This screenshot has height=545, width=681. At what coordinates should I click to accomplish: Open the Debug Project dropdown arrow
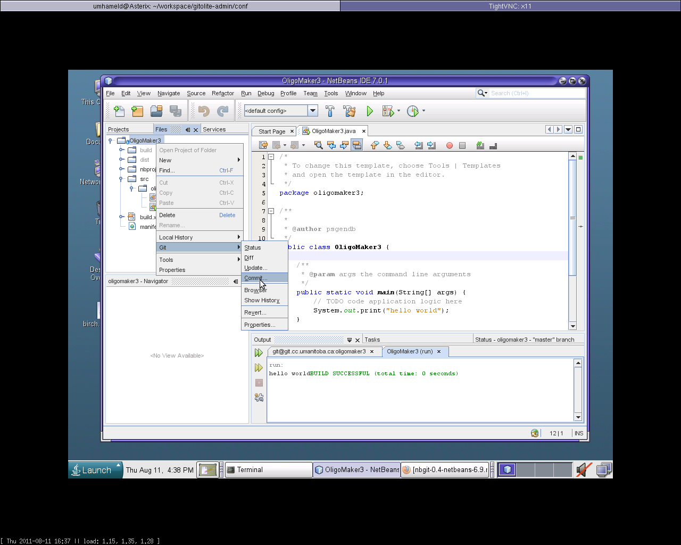(x=398, y=111)
